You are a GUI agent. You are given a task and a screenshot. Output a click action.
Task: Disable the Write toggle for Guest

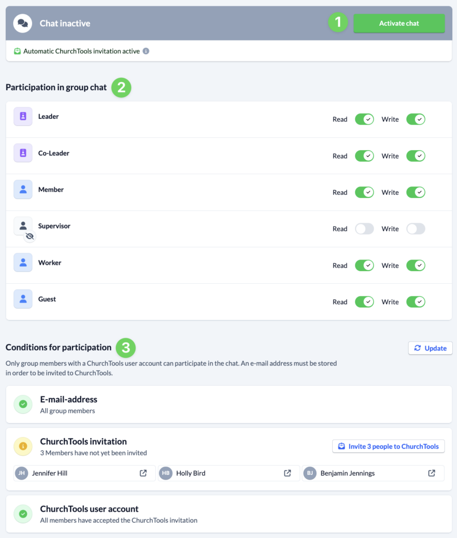(416, 302)
